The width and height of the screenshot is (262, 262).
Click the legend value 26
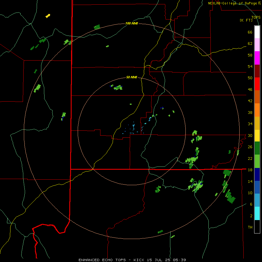[250, 147]
